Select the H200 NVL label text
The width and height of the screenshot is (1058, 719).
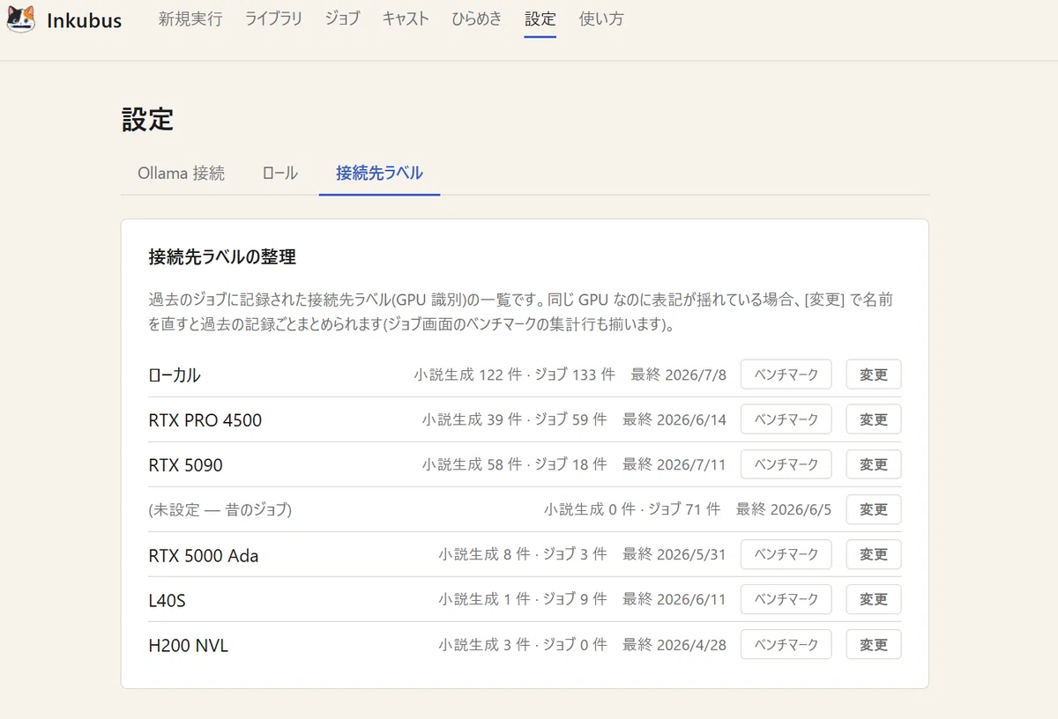(x=189, y=646)
